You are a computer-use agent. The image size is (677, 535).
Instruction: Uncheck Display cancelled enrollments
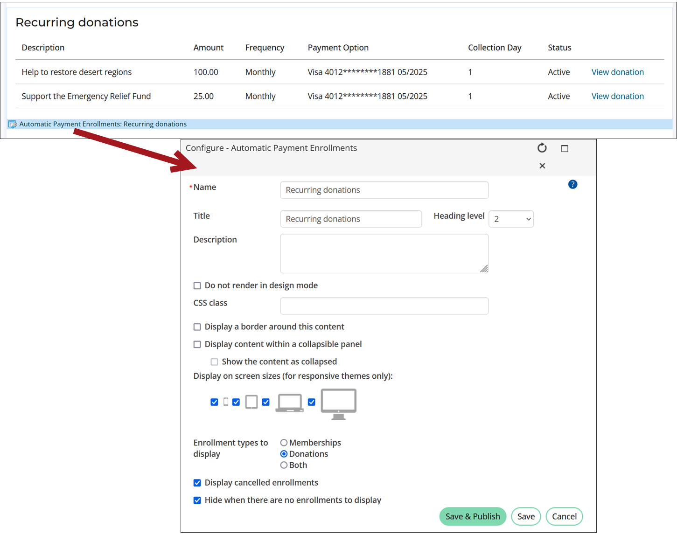coord(197,483)
